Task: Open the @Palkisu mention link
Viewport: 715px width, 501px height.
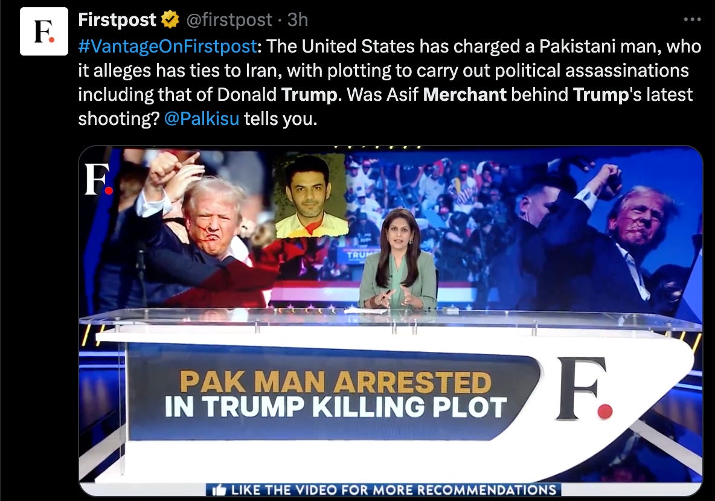Action: (x=201, y=118)
